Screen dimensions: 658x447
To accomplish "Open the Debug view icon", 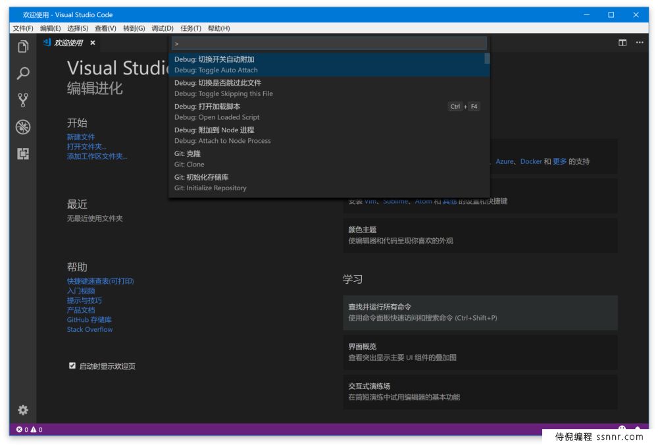I will [23, 127].
